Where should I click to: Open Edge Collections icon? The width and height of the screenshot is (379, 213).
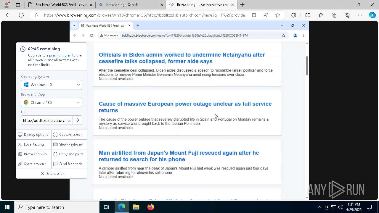(x=334, y=15)
